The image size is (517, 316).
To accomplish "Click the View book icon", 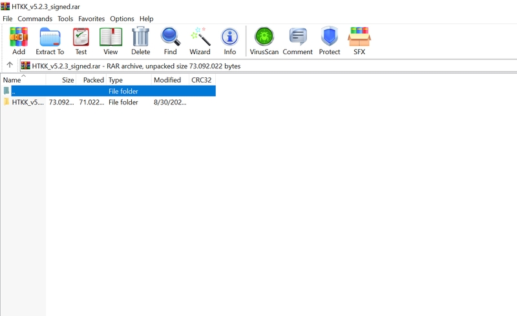I will pyautogui.click(x=111, y=37).
